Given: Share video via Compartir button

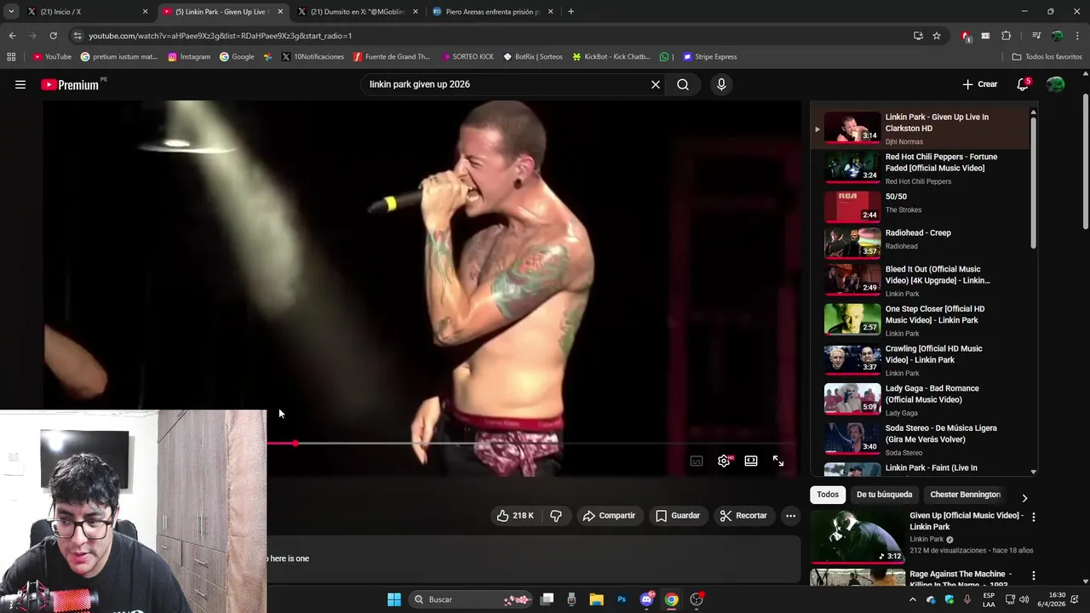Looking at the screenshot, I should 609,515.
